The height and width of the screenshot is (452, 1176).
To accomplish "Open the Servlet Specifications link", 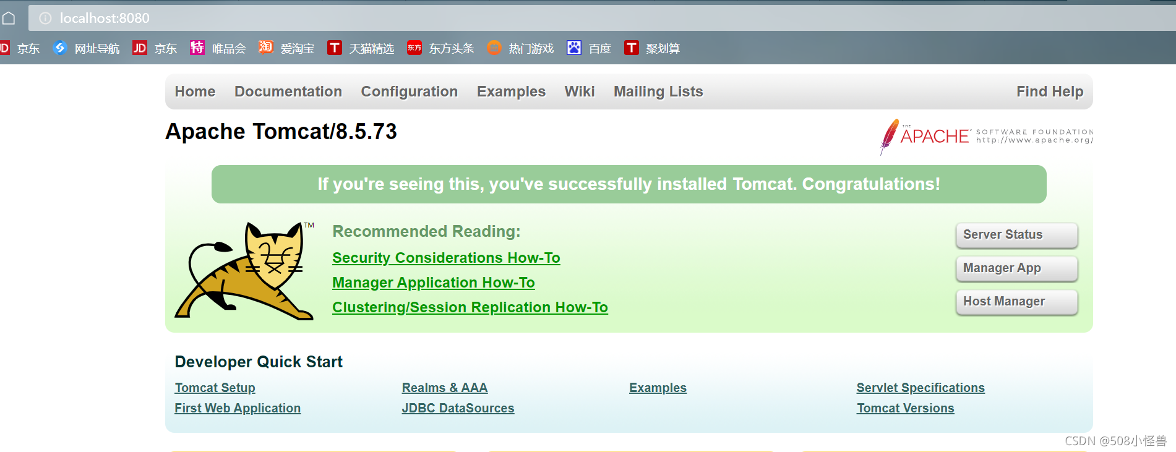I will click(921, 388).
